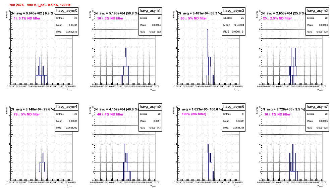Image resolution: width=334 pixels, height=192 pixels.
Task: Select Mean value 0.03504 in havg_asym1 box
Action: (x=156, y=25)
